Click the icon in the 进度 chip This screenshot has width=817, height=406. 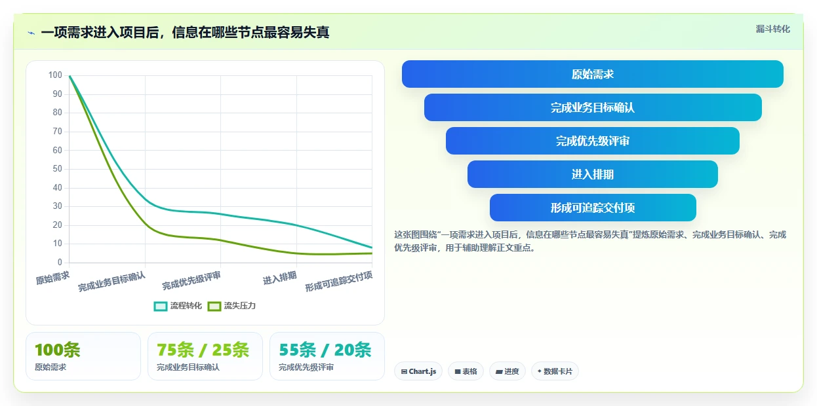499,371
